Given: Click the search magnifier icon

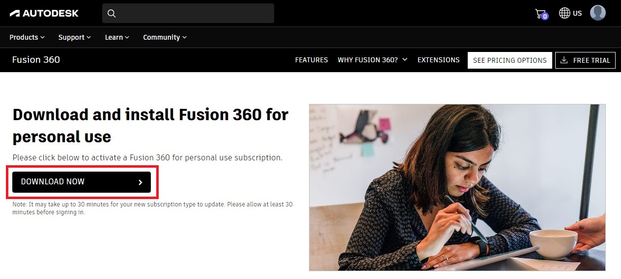Looking at the screenshot, I should [x=112, y=13].
